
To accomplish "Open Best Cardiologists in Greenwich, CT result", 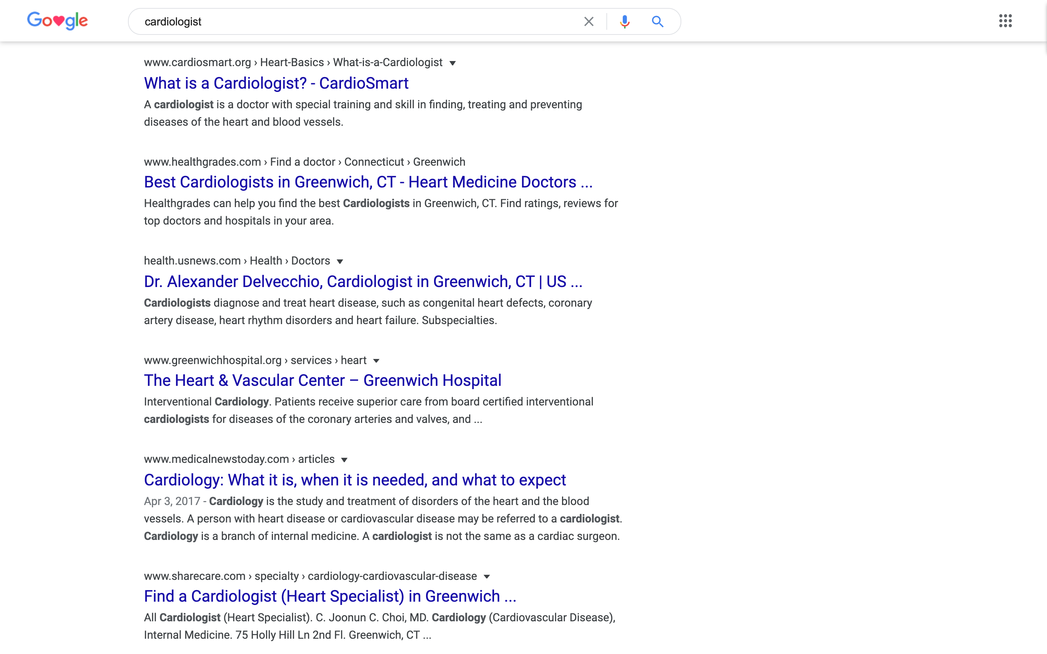I will [368, 182].
